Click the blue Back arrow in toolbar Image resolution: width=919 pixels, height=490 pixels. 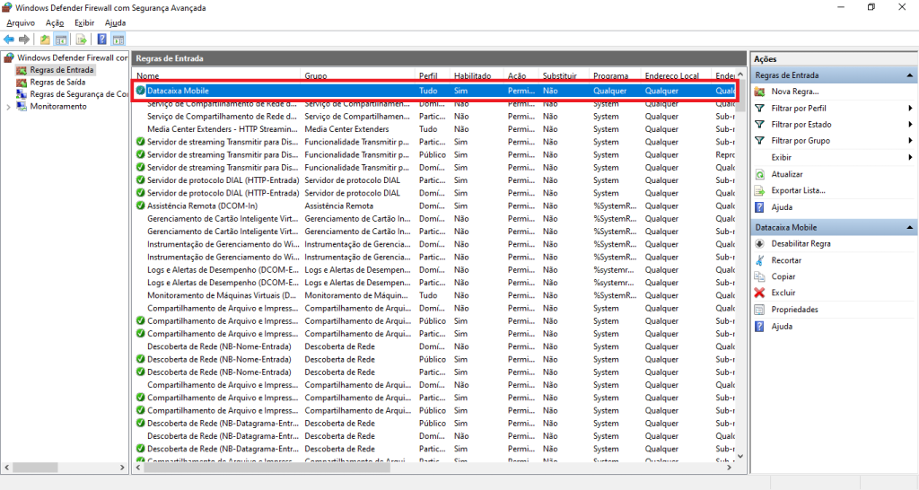(x=9, y=39)
